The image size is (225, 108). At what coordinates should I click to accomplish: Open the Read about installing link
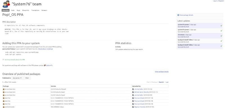46,49
